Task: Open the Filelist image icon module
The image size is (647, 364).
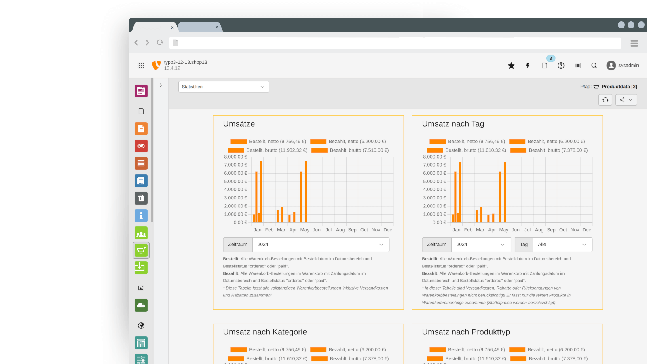Action: (x=141, y=288)
